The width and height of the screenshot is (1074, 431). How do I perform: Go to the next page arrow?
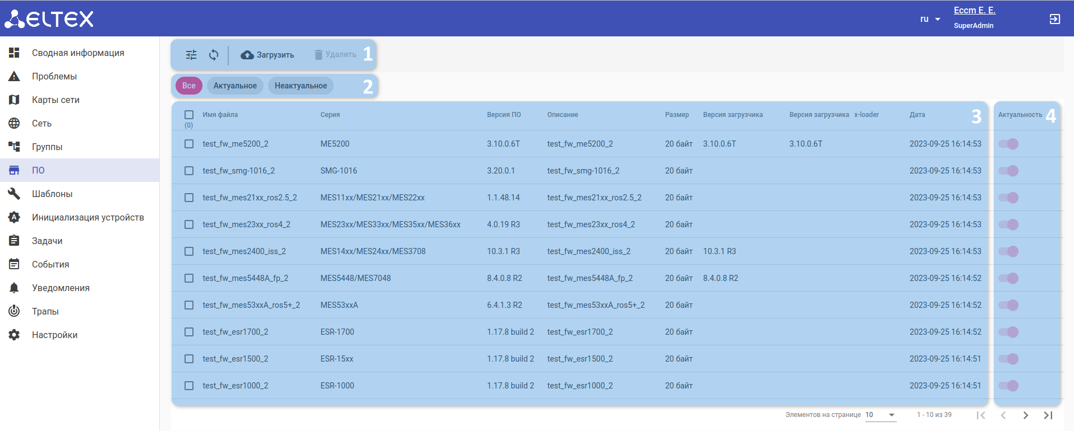(1025, 415)
